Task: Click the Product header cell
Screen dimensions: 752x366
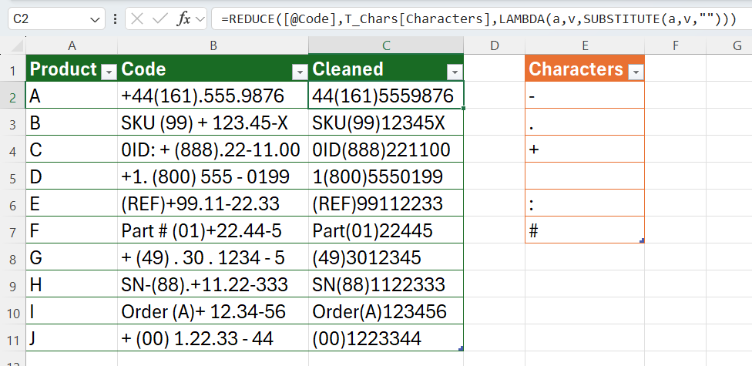Action: point(72,68)
